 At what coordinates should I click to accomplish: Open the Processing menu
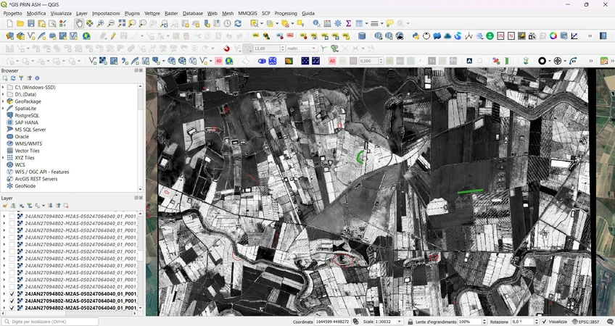point(286,13)
